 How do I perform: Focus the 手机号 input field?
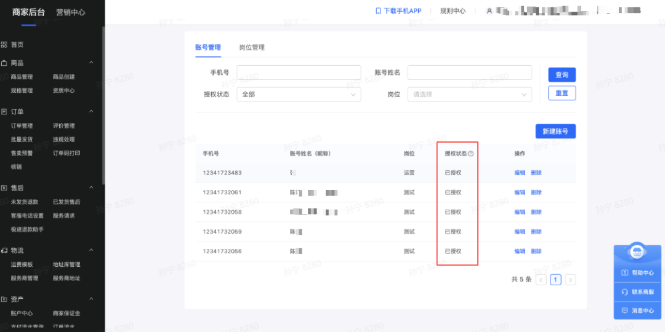coord(299,73)
